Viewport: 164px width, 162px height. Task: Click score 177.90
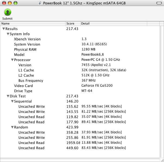[x=72, y=122]
